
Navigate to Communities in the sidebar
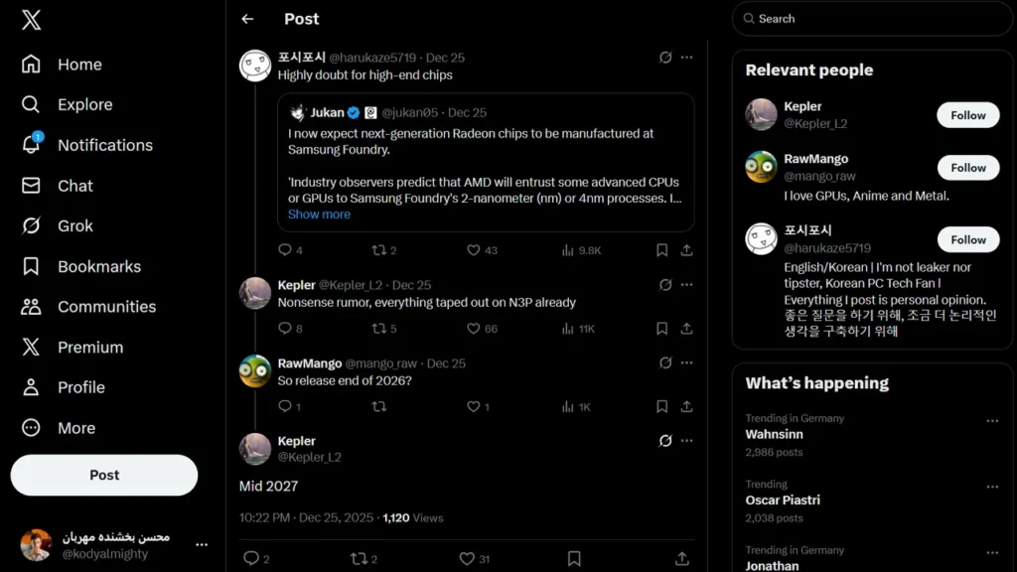[x=106, y=307]
